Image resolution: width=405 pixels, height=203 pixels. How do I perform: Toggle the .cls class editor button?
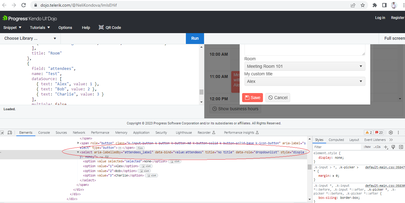(x=377, y=147)
